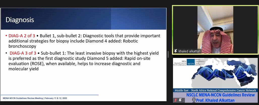Viewport: 259px width, 105px height.
Task: Click the divider handle between shared slide and videos
Action: 168,54
